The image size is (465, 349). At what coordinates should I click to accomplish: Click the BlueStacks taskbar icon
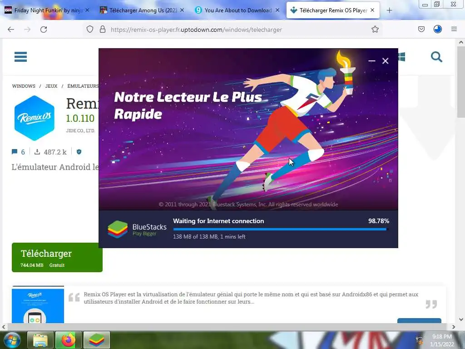(x=97, y=340)
